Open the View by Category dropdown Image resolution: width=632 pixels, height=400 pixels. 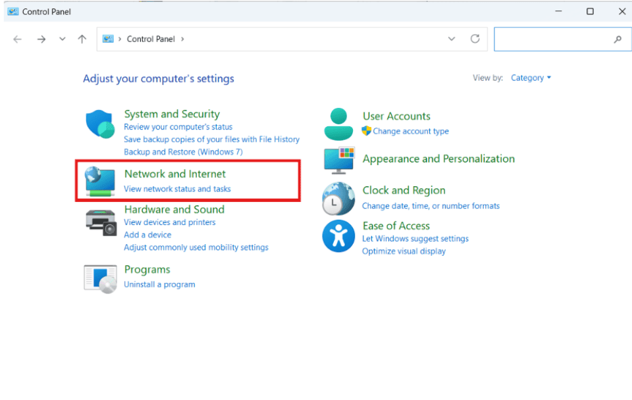tap(531, 78)
